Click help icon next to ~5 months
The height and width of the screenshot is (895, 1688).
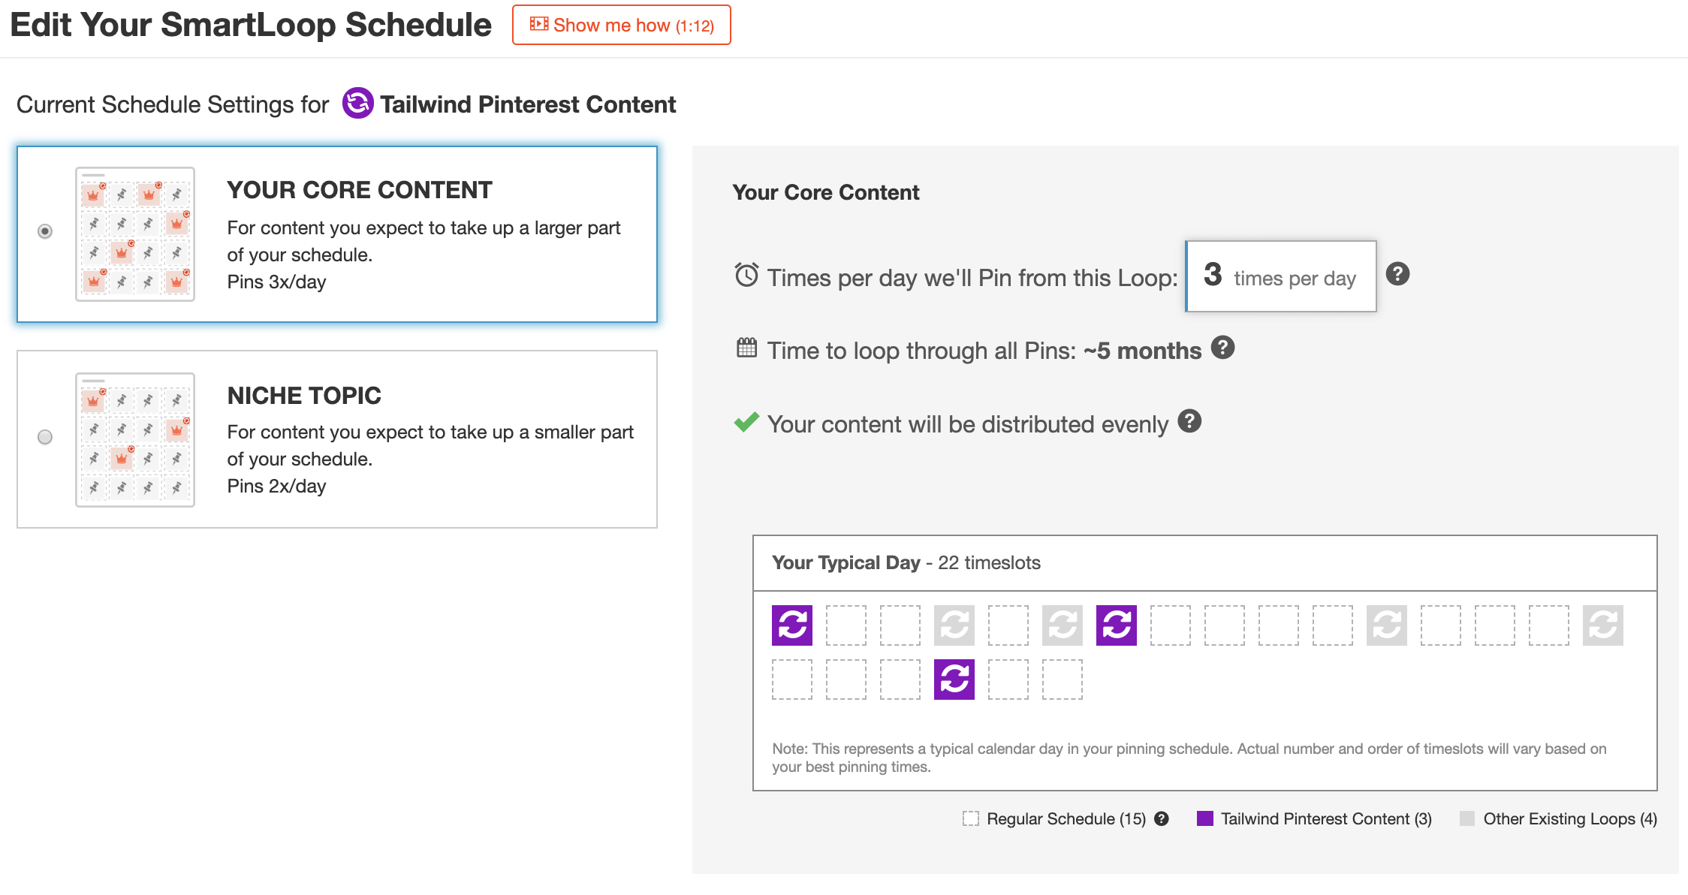(1223, 348)
